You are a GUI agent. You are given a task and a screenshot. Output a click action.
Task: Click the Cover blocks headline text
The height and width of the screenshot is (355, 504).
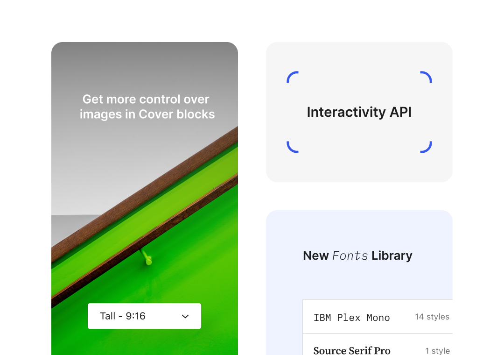pyautogui.click(x=147, y=106)
